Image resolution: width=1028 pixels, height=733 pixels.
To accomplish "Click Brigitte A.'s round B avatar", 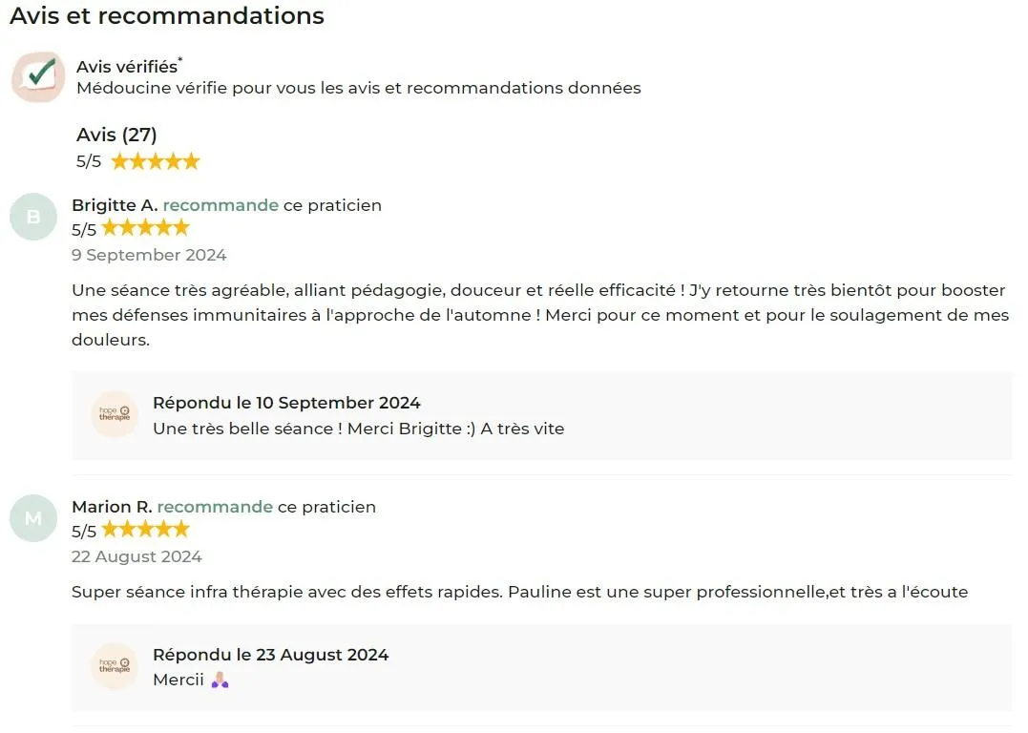I will (33, 217).
